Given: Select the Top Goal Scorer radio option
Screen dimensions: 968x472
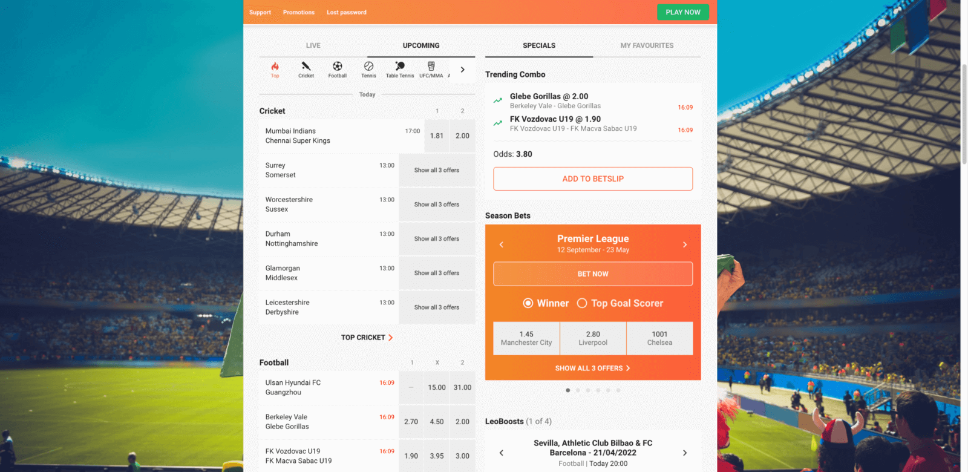Looking at the screenshot, I should pos(582,303).
